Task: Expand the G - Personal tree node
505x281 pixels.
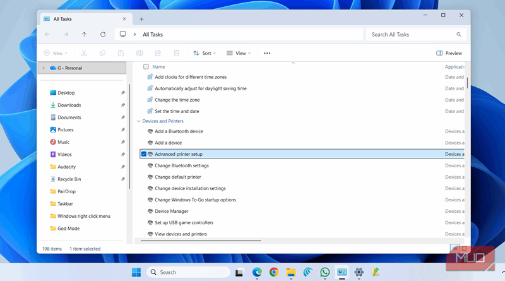Action: tap(43, 68)
